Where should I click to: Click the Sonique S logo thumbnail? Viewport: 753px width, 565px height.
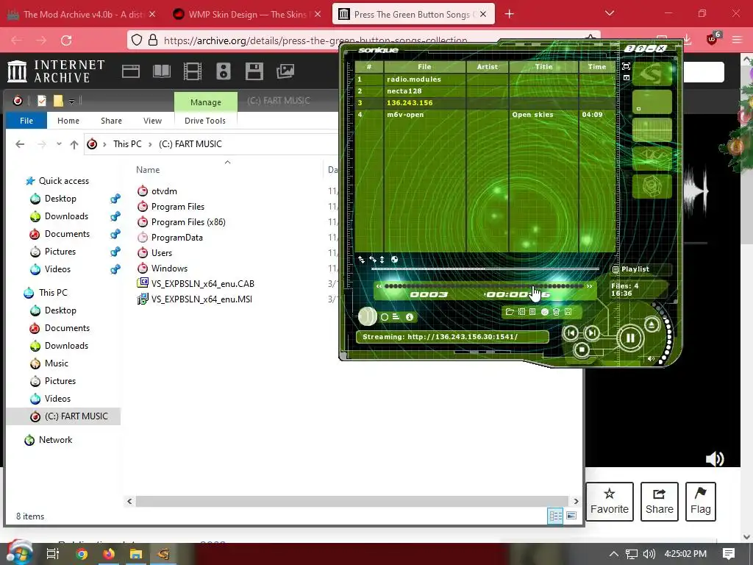point(652,74)
